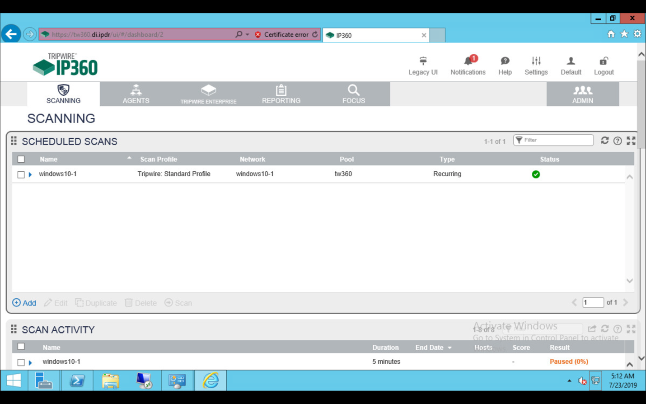Image resolution: width=646 pixels, height=404 pixels.
Task: Reload the page via refresh icon
Action: tap(315, 34)
